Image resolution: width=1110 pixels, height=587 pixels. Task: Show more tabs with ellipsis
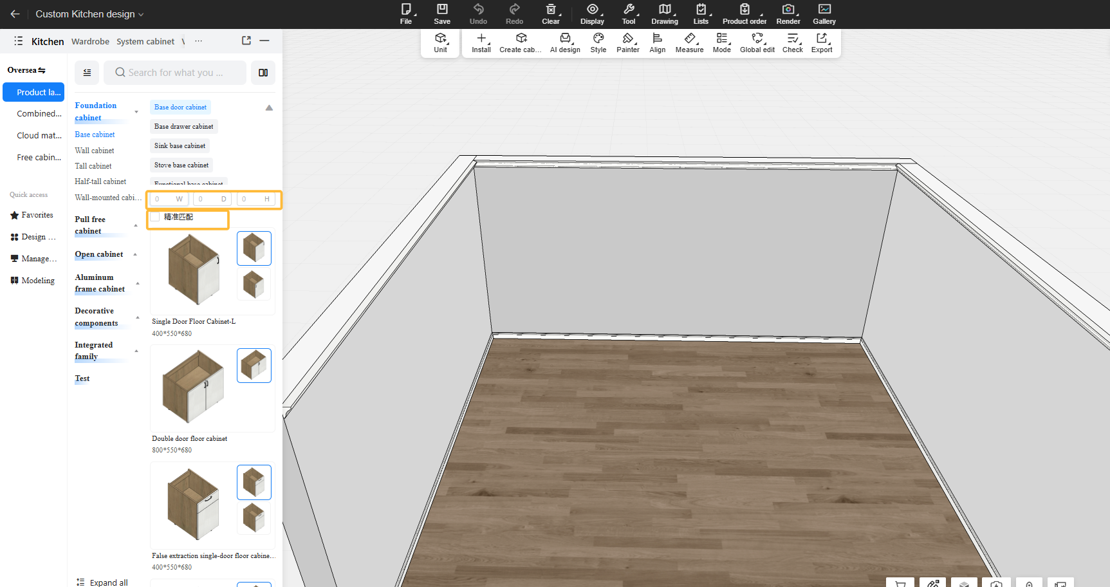(199, 41)
